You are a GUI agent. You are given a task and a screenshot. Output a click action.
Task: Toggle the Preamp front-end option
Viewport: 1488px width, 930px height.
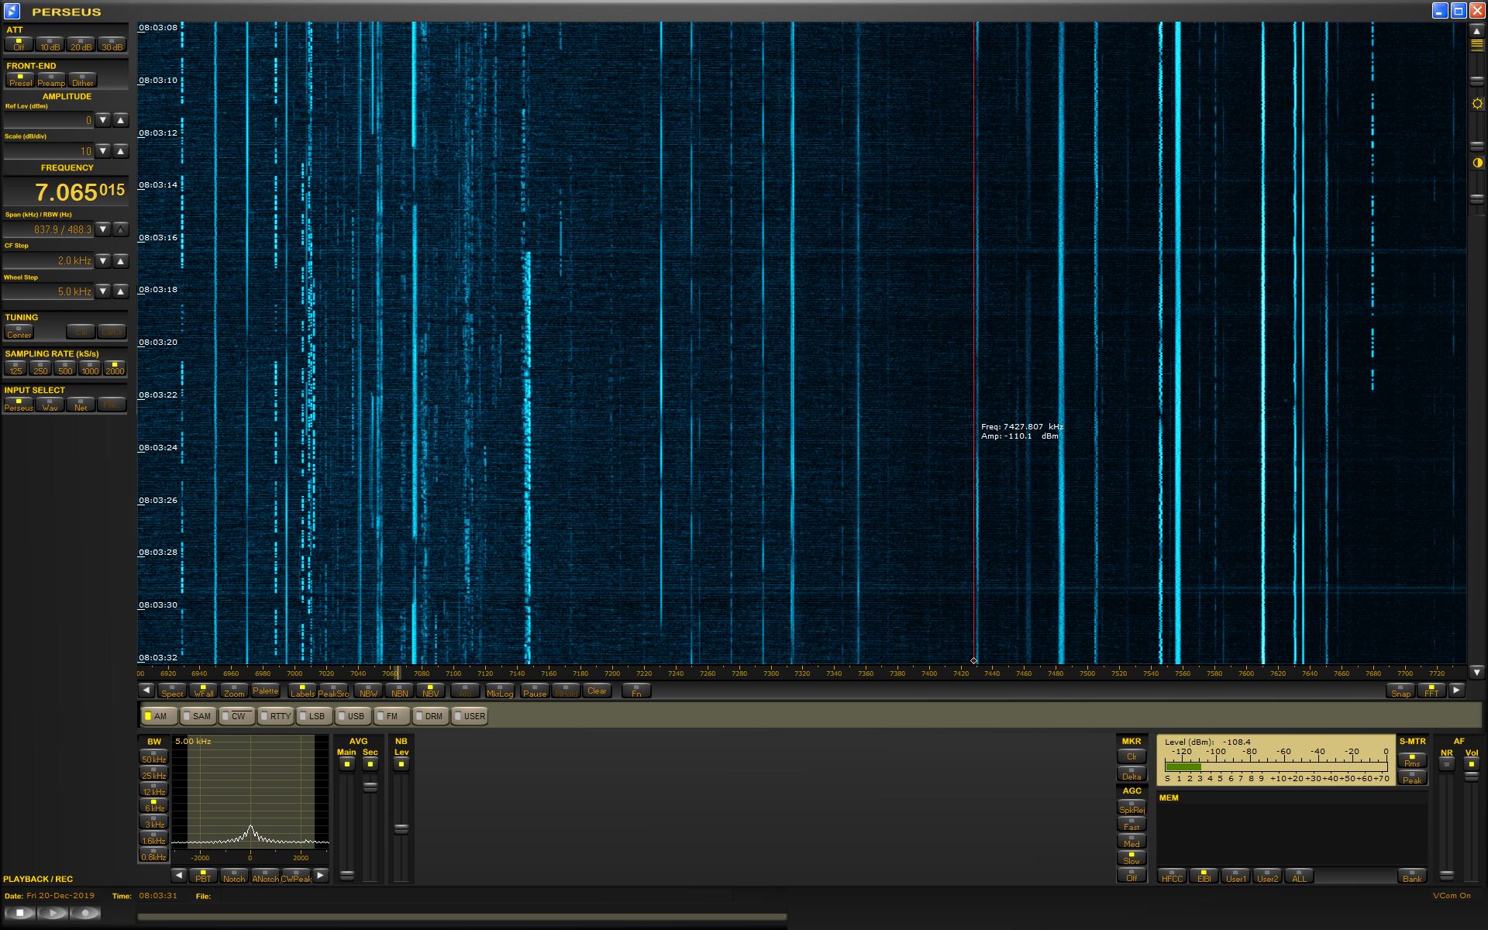(51, 80)
